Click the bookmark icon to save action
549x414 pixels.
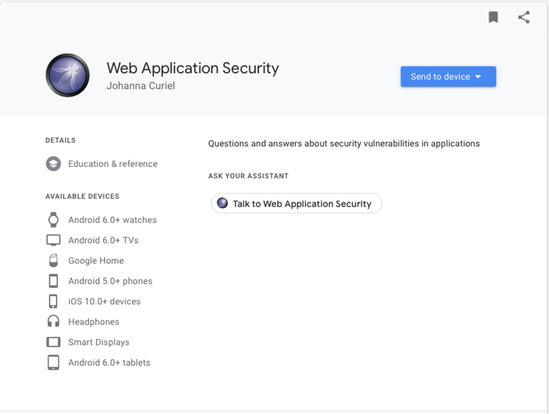click(x=493, y=17)
